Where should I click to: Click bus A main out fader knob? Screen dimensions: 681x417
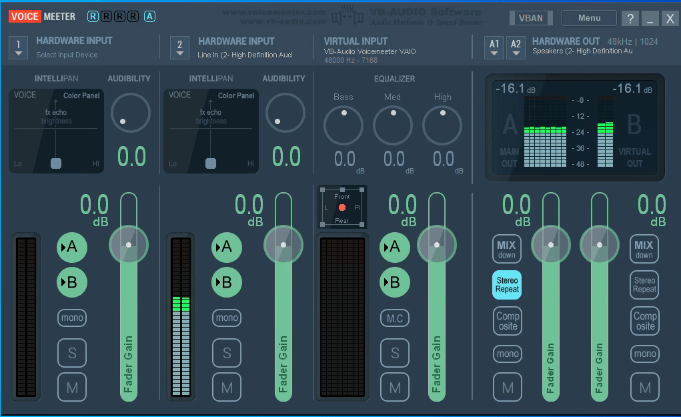(x=551, y=245)
